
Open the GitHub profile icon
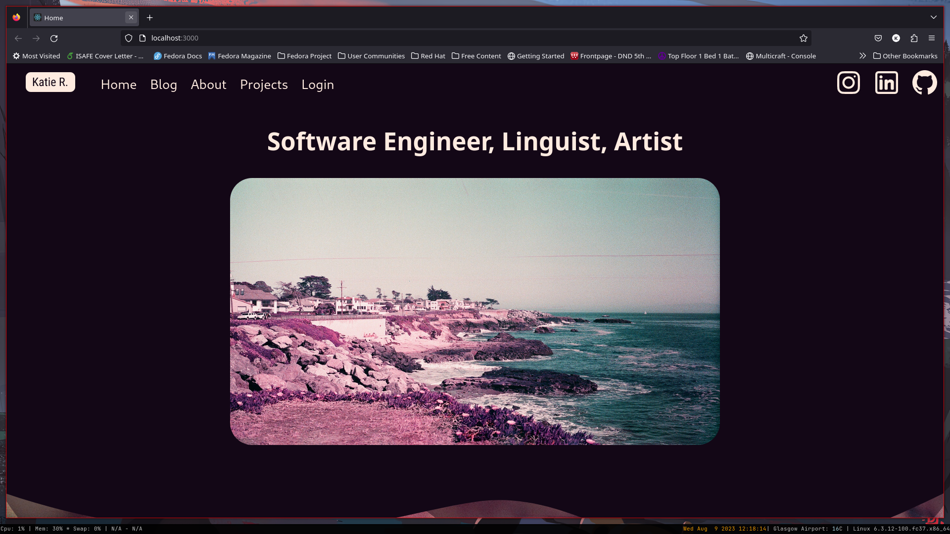pos(924,83)
